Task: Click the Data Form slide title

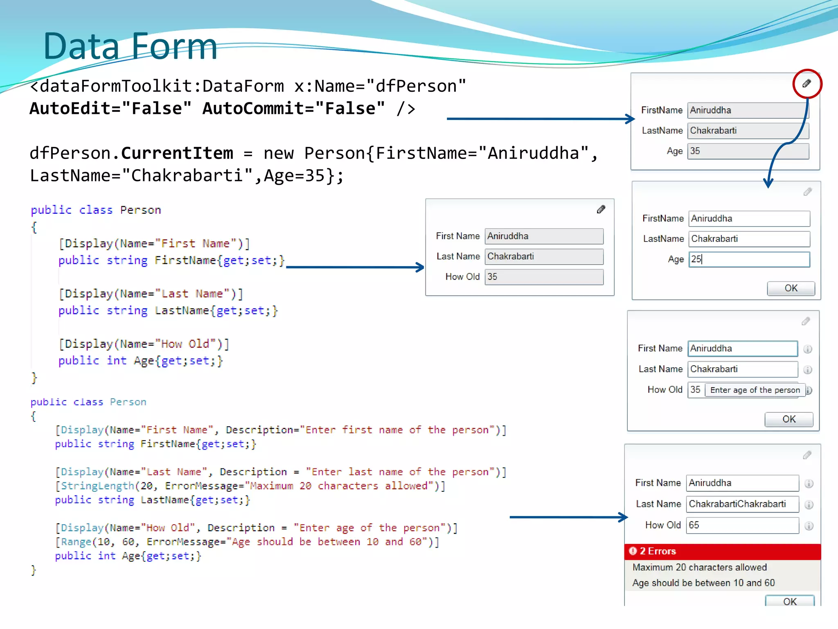Action: (x=130, y=46)
